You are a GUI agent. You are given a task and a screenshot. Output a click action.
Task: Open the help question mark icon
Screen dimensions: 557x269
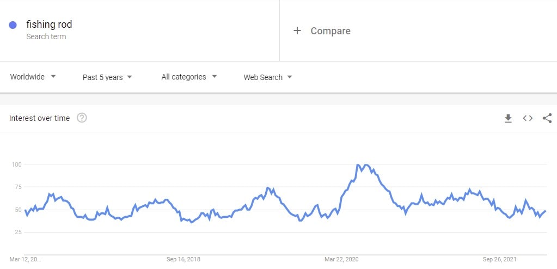82,118
